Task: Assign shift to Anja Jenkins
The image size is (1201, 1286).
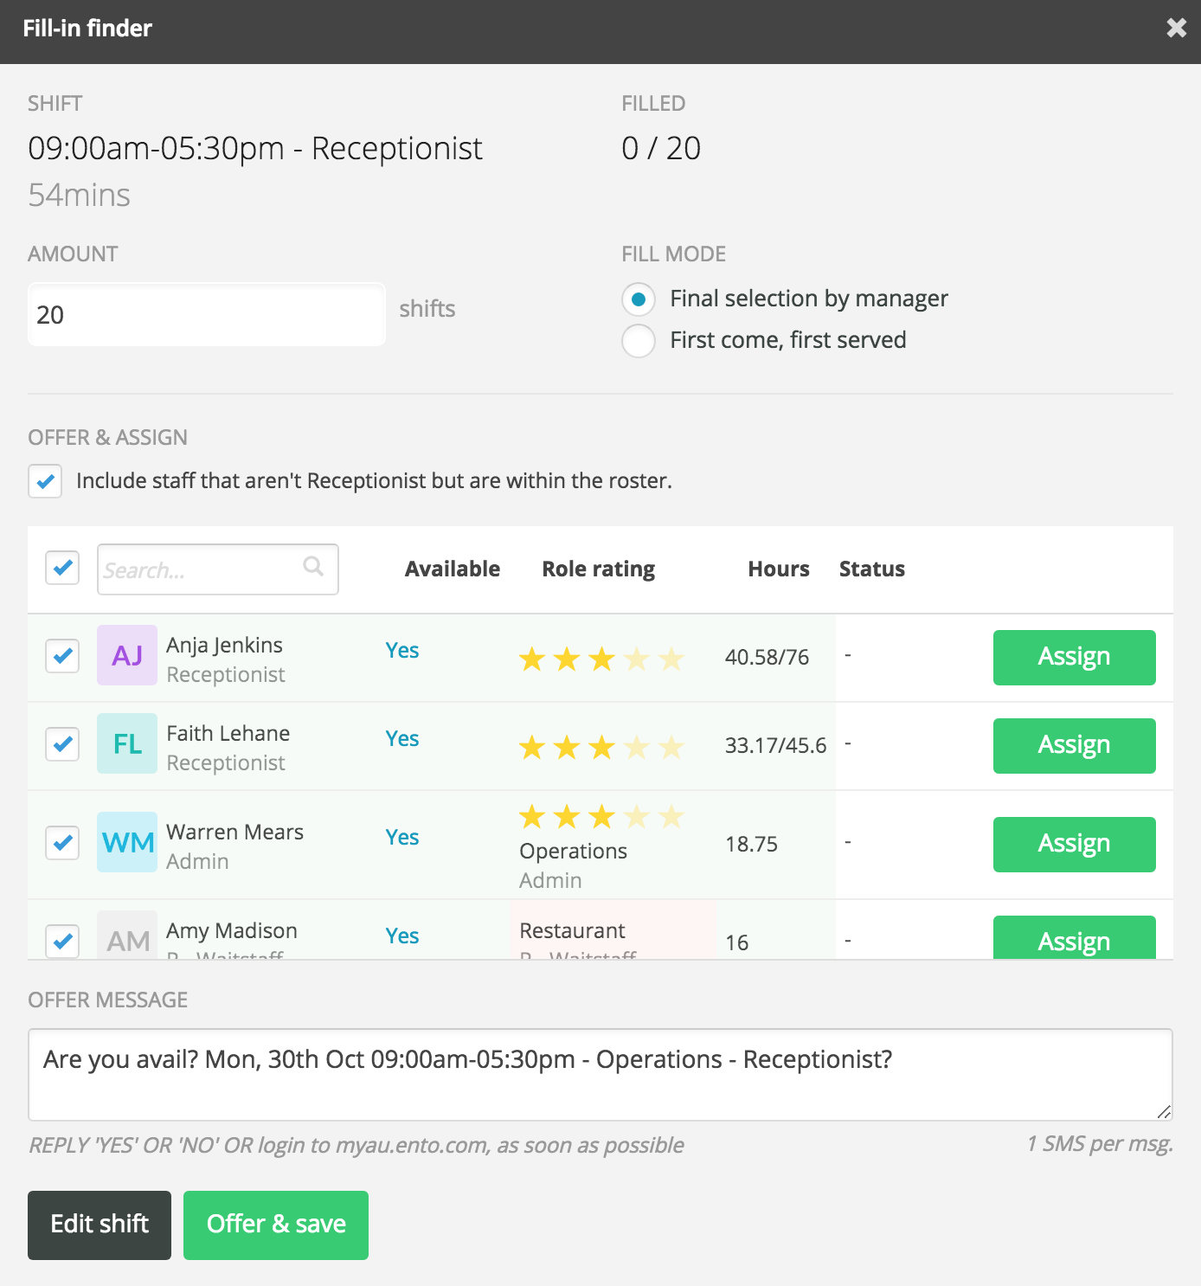Action: point(1074,658)
